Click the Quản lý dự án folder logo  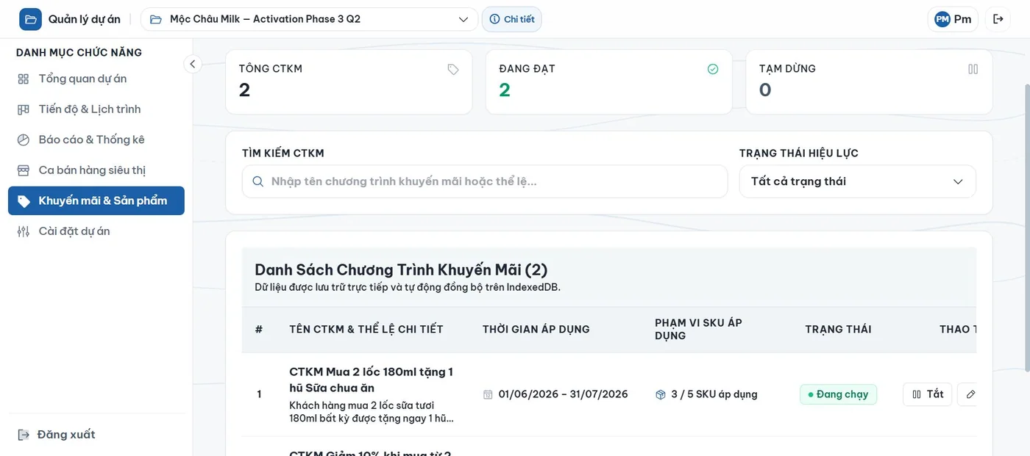[x=31, y=19]
